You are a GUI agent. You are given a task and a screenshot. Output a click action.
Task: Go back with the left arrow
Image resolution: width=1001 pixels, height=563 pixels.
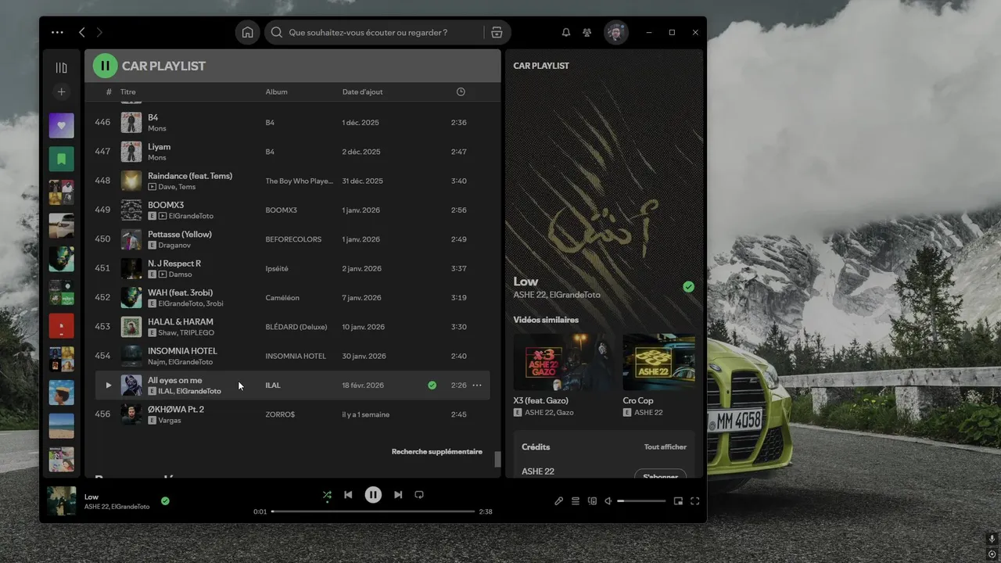pyautogui.click(x=82, y=32)
